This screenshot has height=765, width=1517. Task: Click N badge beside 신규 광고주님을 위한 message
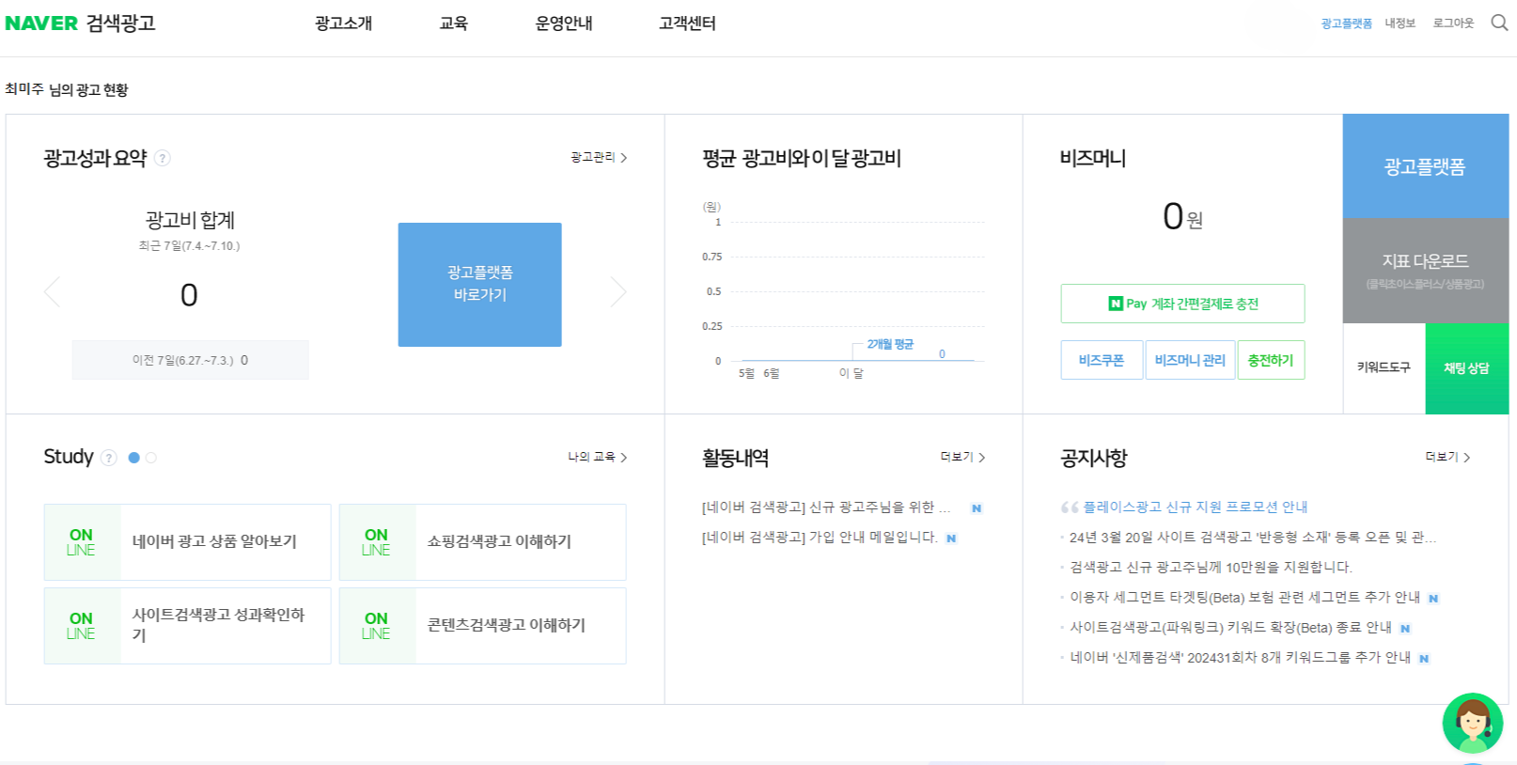[x=977, y=508]
